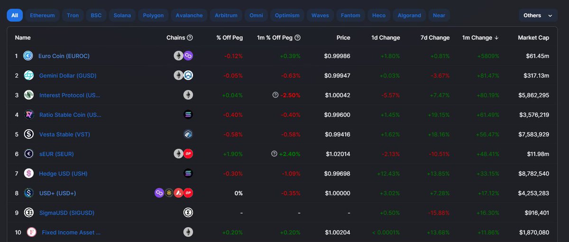Viewport: 569px width, 242px height.
Task: Filter by Heco chain tab
Action: pos(379,16)
